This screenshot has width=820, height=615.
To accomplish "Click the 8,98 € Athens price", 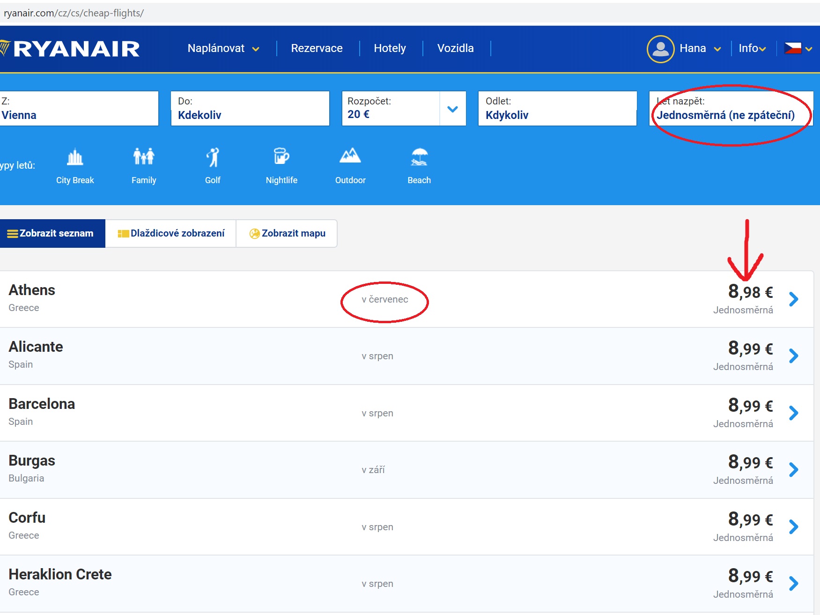I will coord(750,291).
